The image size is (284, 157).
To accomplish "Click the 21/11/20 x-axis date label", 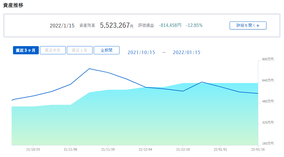I will 108,149.
